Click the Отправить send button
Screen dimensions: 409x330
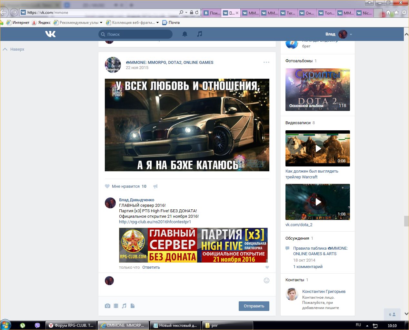coord(254,306)
